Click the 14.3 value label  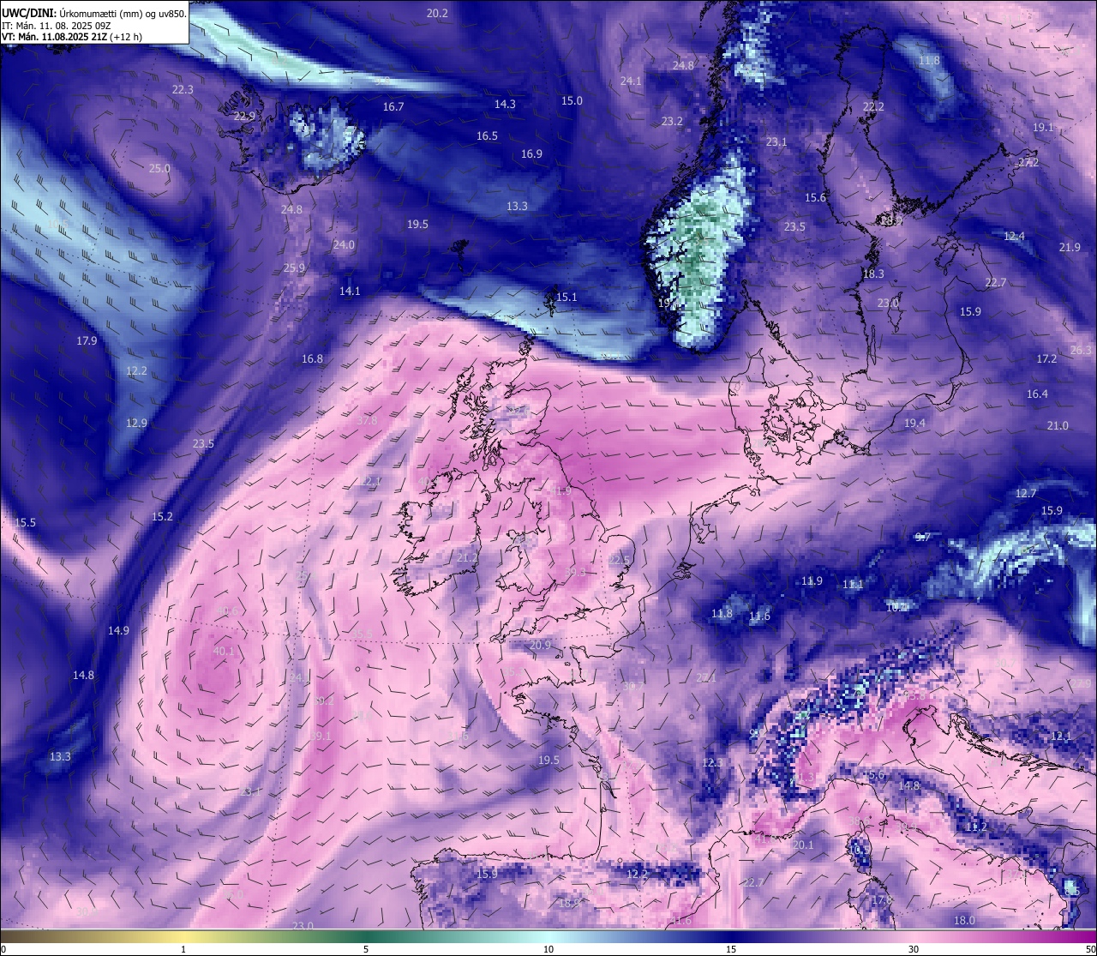point(505,105)
